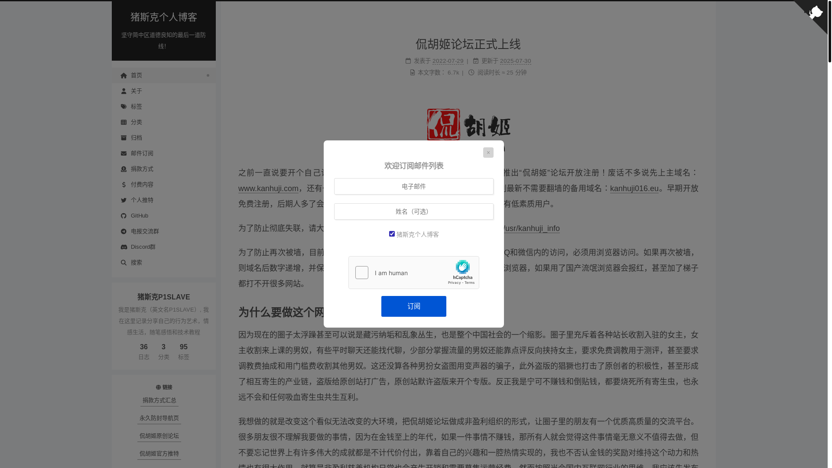
Task: Click the 订阅 subscribe button
Action: click(x=414, y=306)
